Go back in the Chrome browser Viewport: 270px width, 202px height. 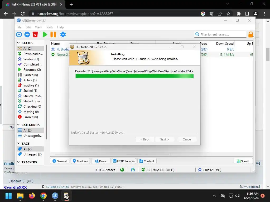click(6, 14)
